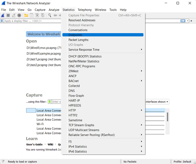Select the Wi-Fi capture interface
This screenshot has width=196, height=164.
tap(40, 124)
